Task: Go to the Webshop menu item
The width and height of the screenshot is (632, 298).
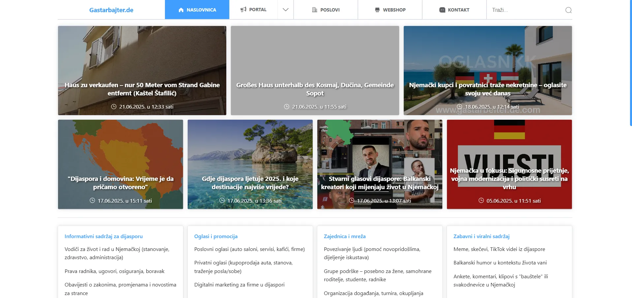Action: pyautogui.click(x=394, y=10)
